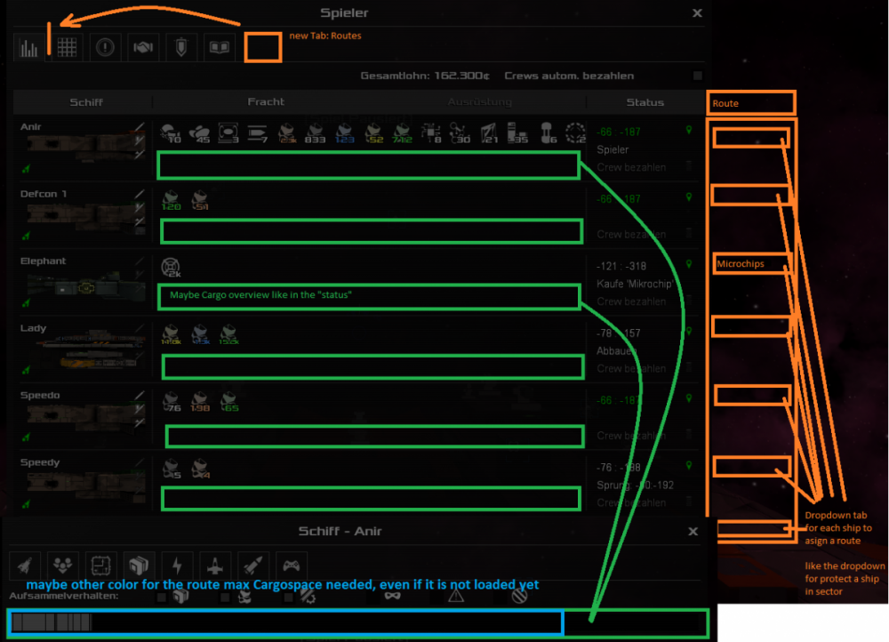Viewport: 889px width, 642px height.
Task: Open the open-book encyclopedia tab
Action: (x=219, y=47)
